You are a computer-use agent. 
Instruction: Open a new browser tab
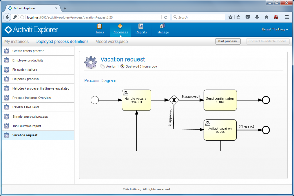coord(65,8)
